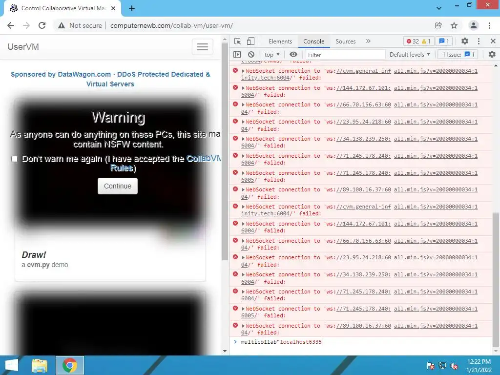Open console settings gear icon
This screenshot has width=500, height=375.
pos(492,55)
